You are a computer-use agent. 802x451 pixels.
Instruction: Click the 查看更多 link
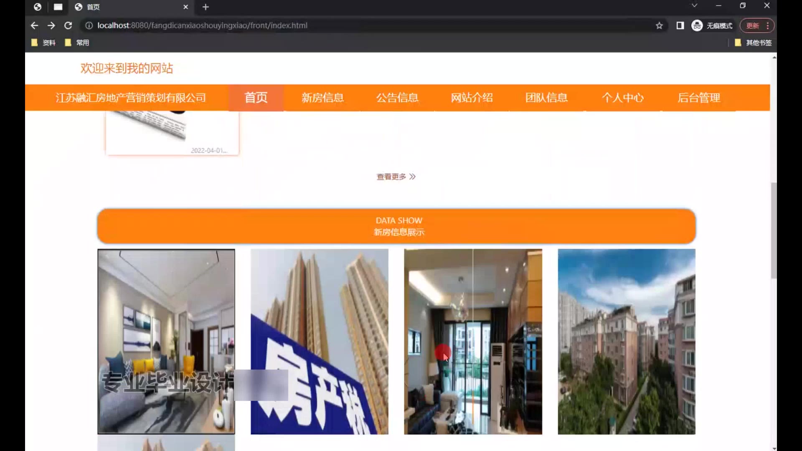[391, 177]
